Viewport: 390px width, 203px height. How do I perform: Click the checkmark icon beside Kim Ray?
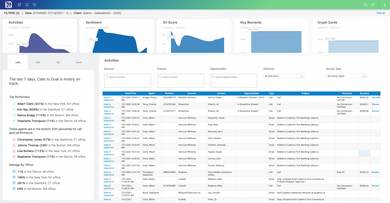click(x=14, y=109)
